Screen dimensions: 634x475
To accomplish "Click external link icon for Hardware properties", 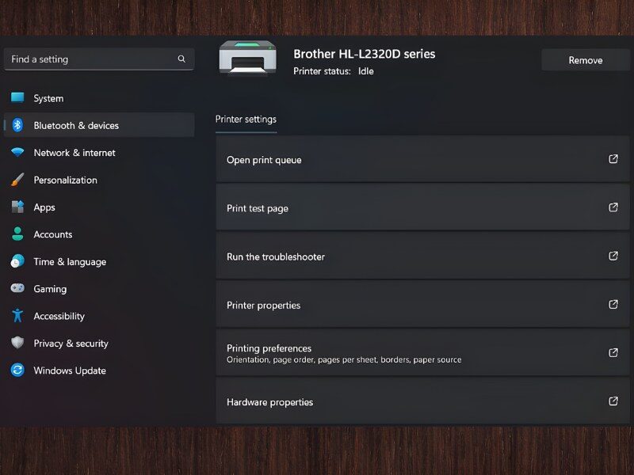I will pyautogui.click(x=613, y=401).
